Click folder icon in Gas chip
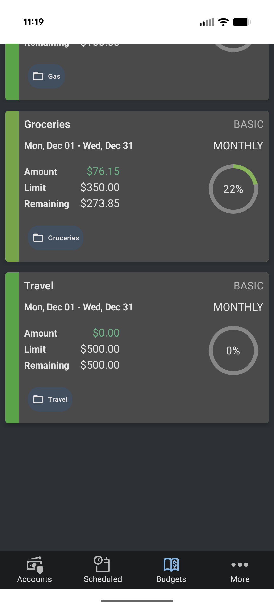This screenshot has height=613, width=274. coord(38,76)
